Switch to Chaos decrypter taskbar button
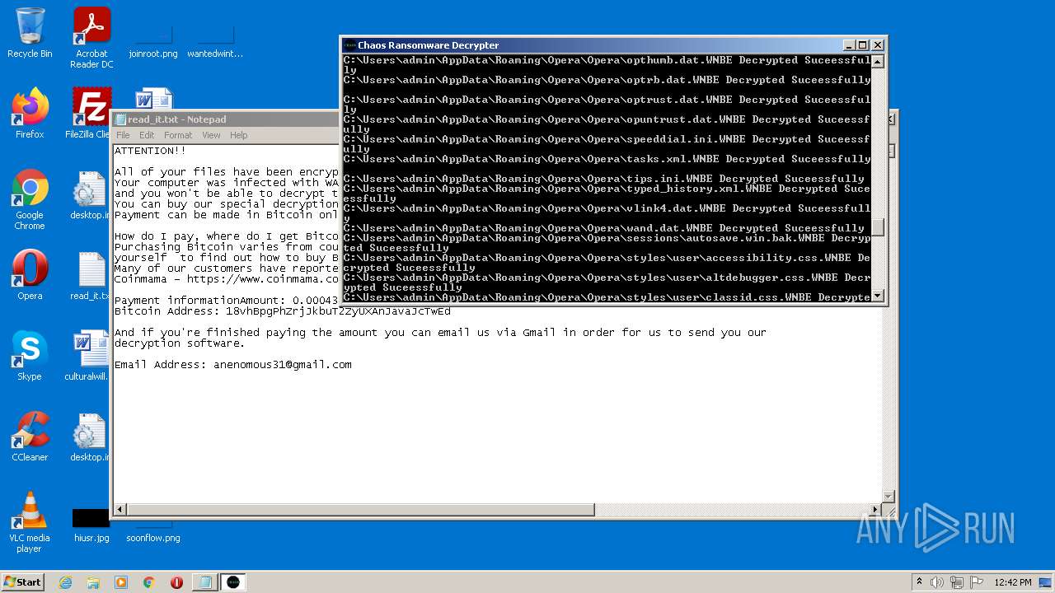The width and height of the screenshot is (1055, 593). (233, 582)
